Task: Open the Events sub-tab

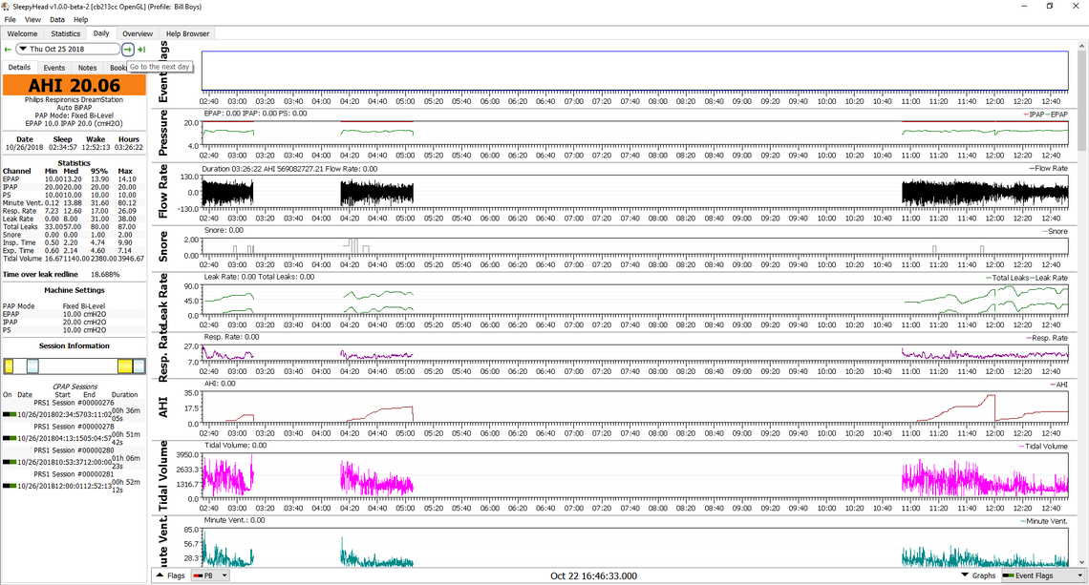Action: [53, 68]
